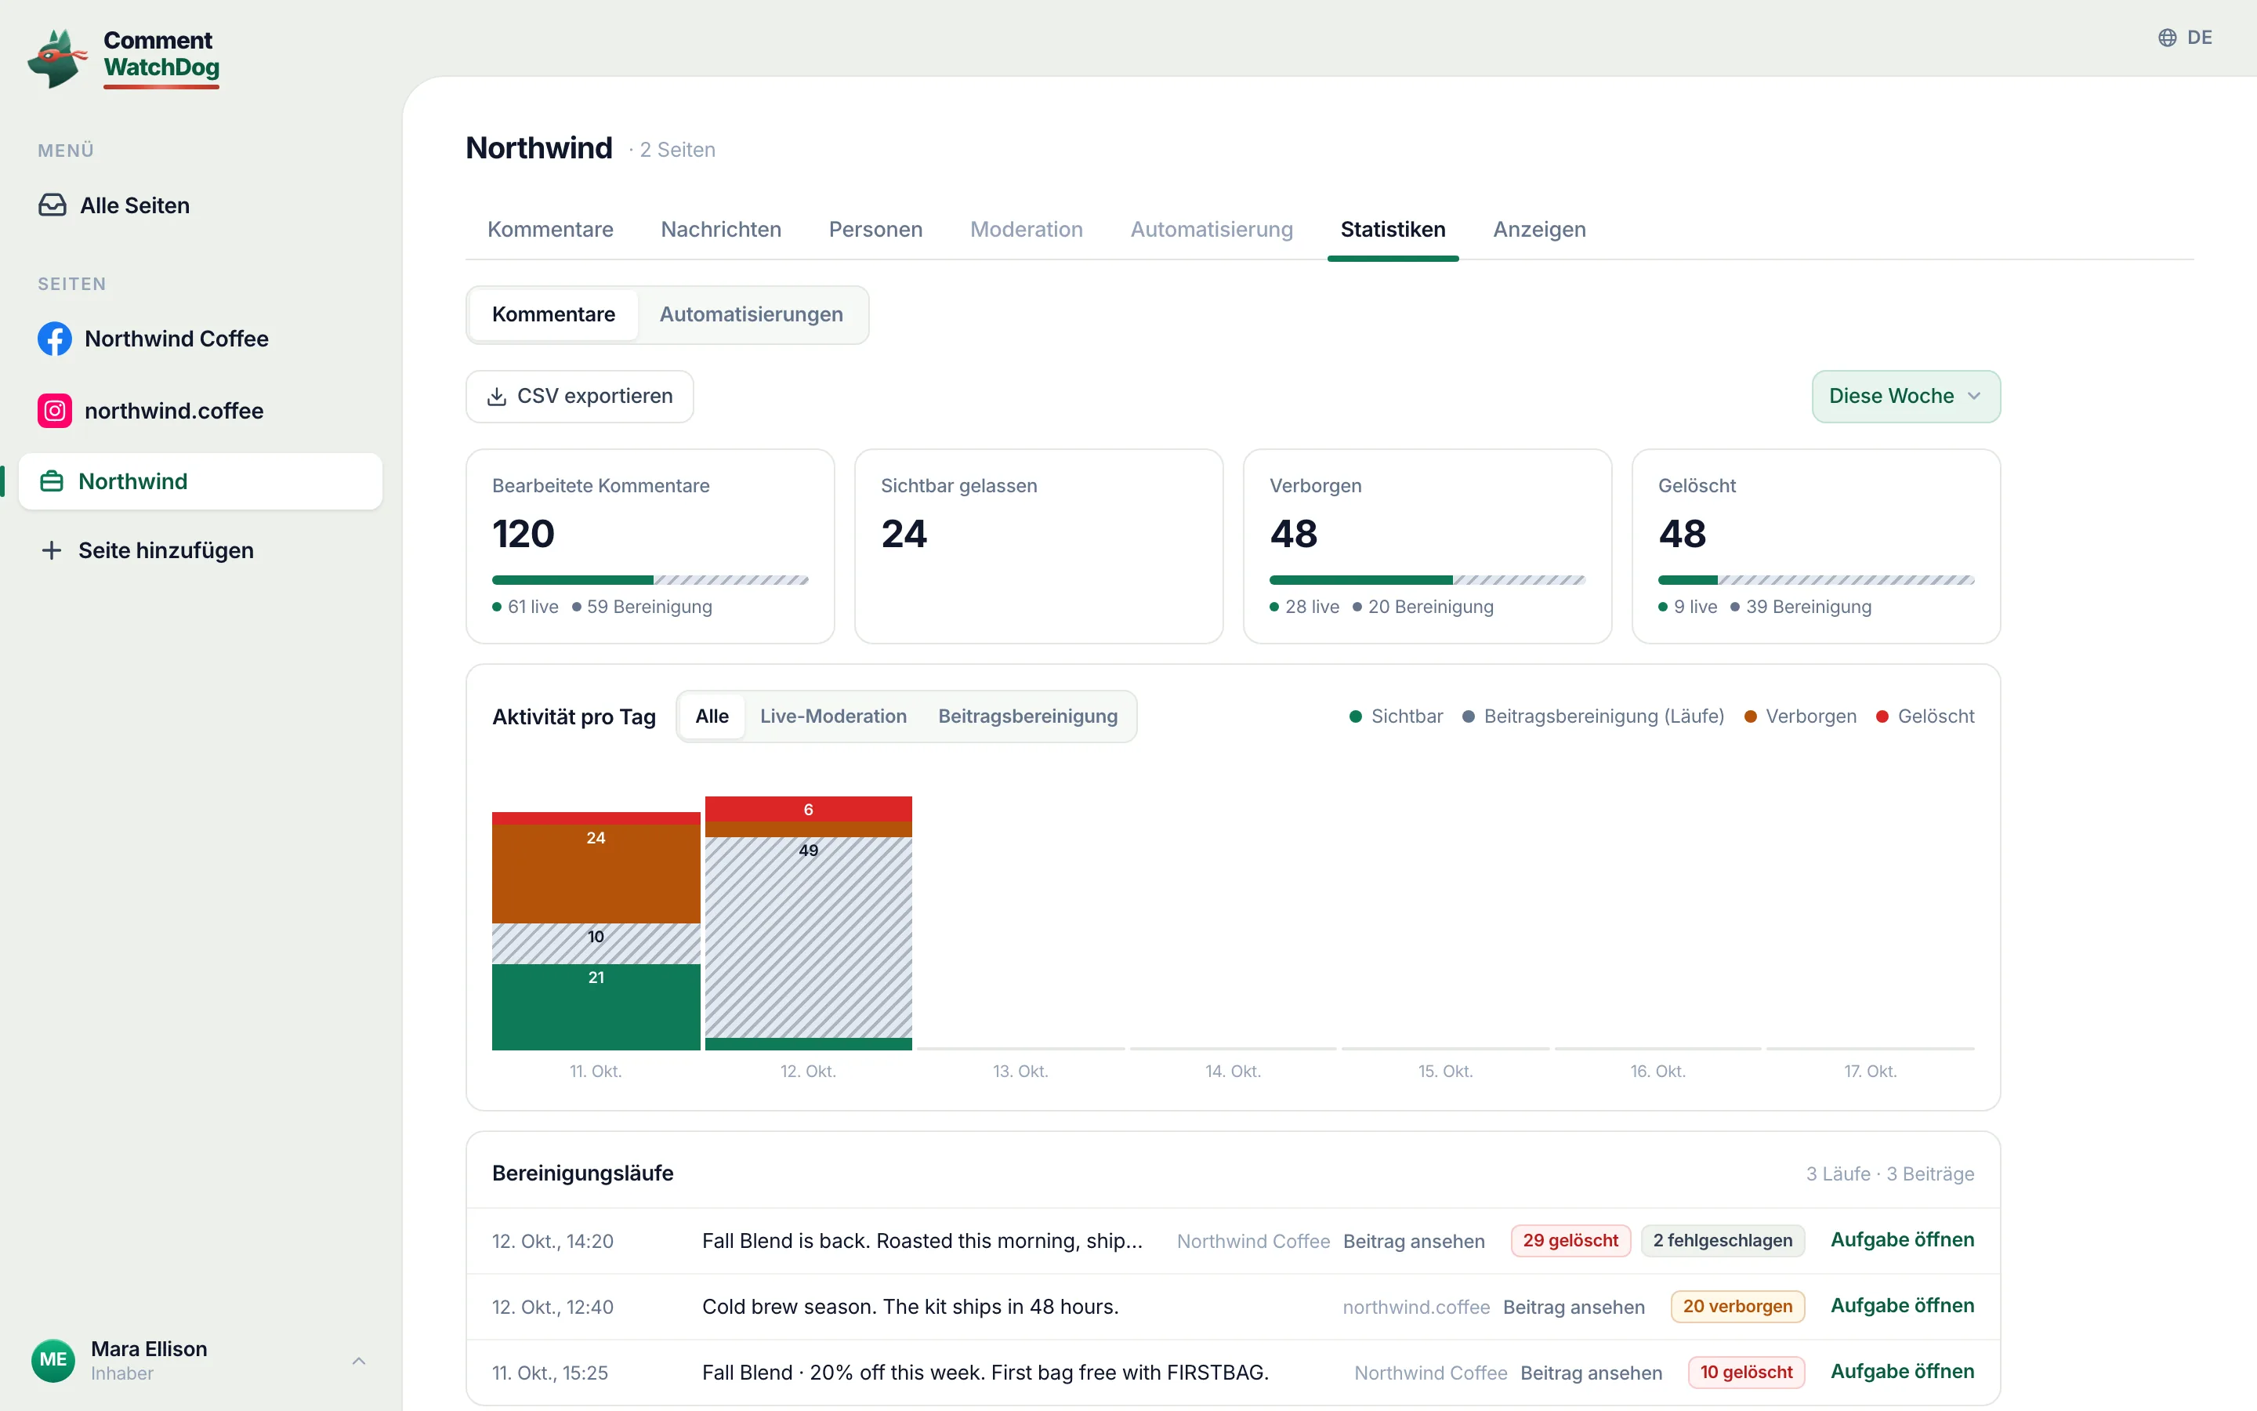Image resolution: width=2257 pixels, height=1411 pixels.
Task: Click the plus icon for Seite hinzufügen
Action: coord(51,550)
